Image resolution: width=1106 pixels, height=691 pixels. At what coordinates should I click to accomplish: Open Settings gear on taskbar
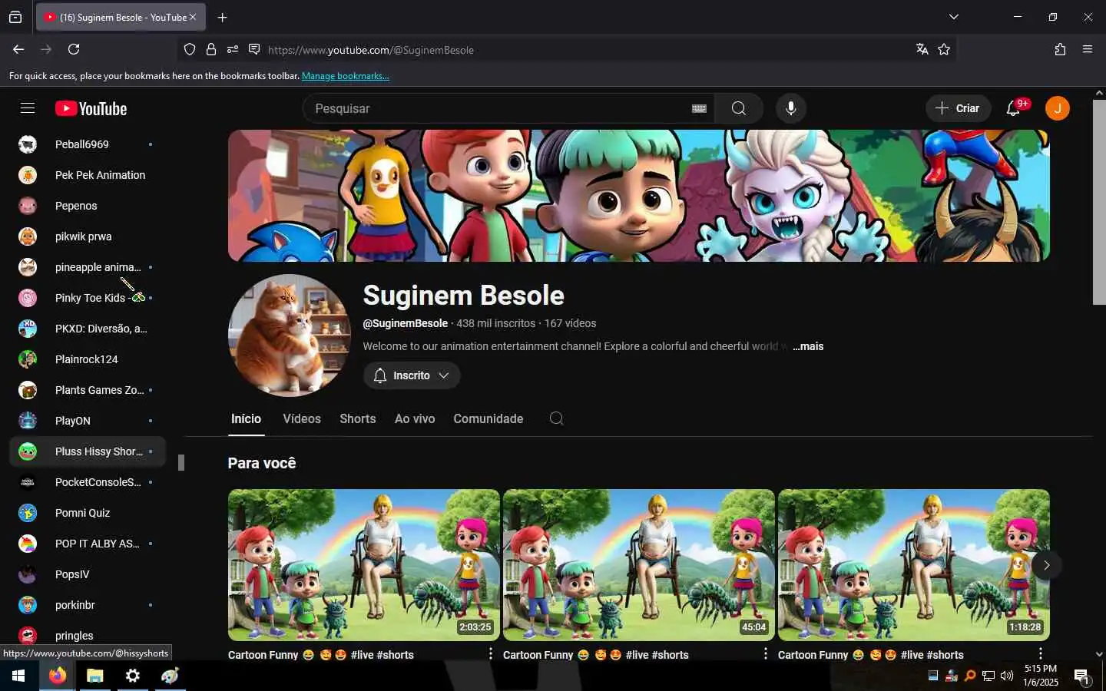click(132, 676)
